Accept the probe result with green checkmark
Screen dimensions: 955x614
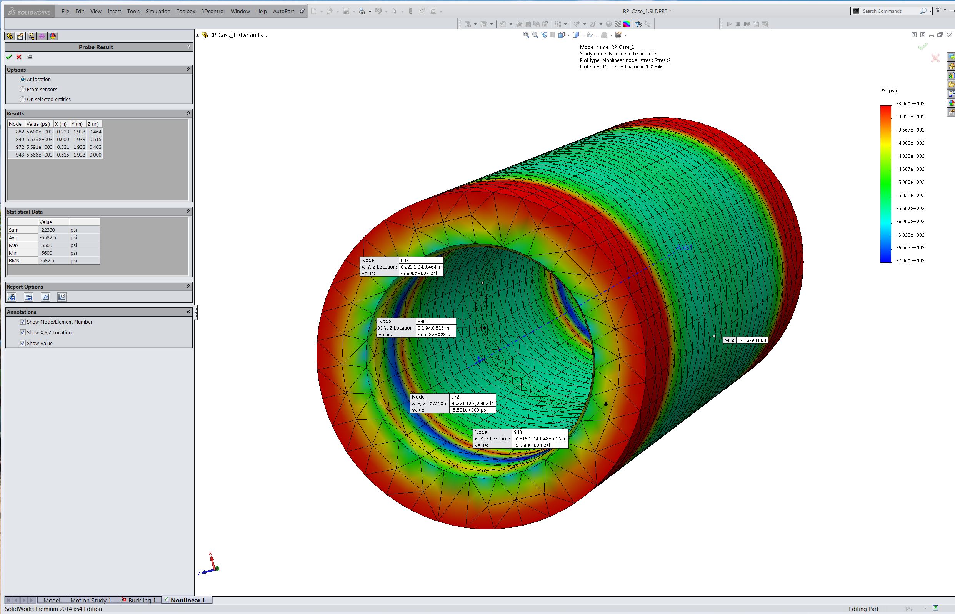click(x=9, y=57)
